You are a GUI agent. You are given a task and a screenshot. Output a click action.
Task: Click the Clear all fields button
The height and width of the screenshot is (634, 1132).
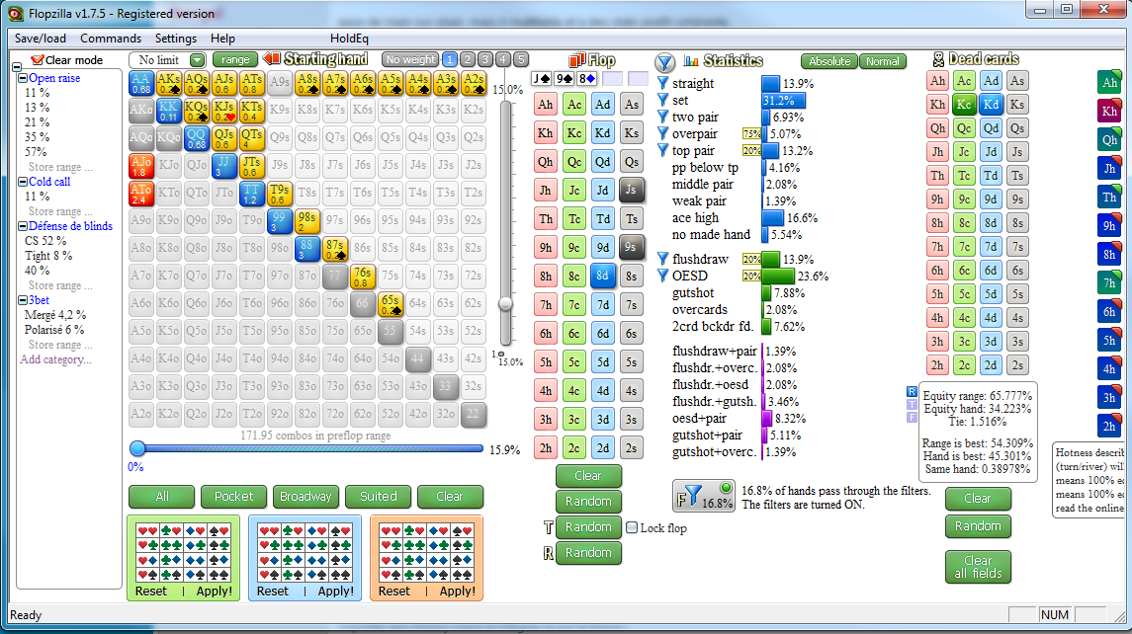pyautogui.click(x=978, y=566)
